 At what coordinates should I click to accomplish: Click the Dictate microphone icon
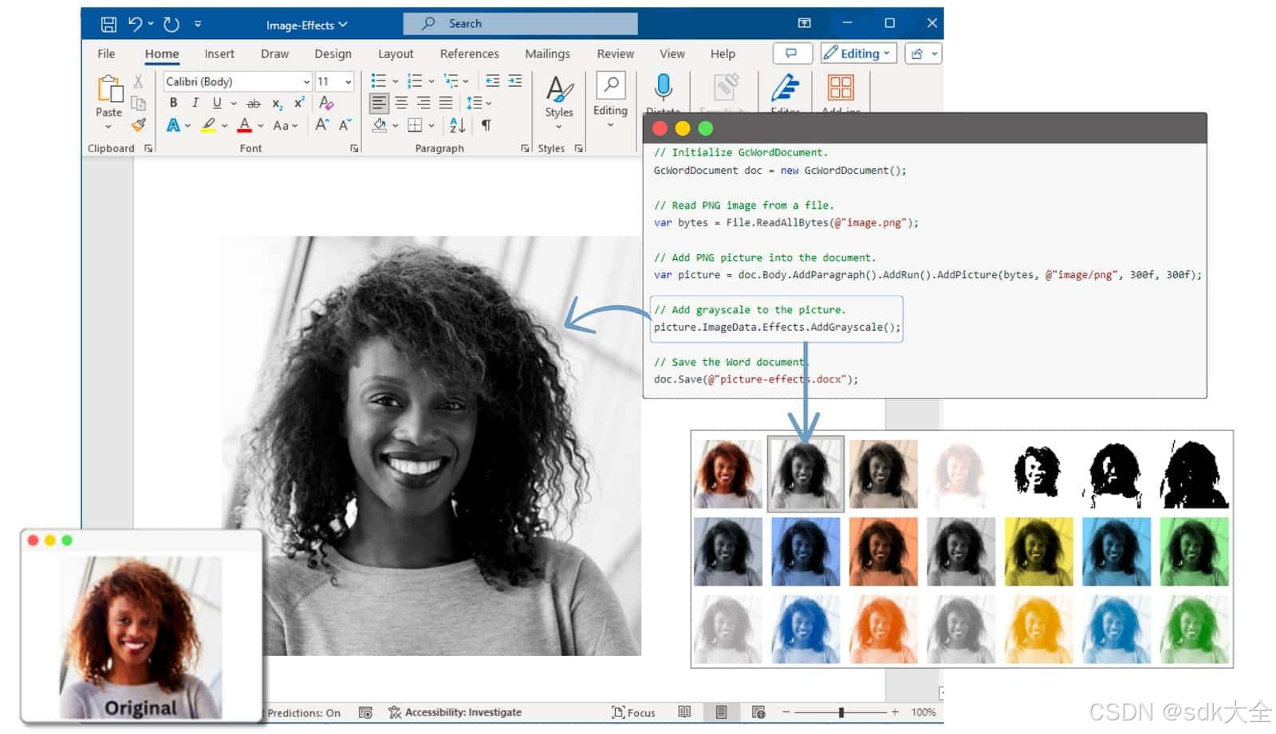tap(663, 88)
